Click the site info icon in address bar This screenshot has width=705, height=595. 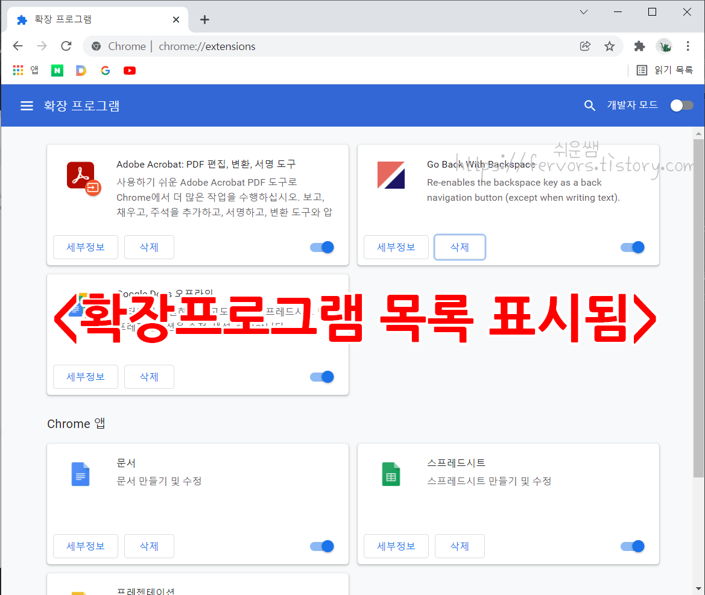click(x=96, y=46)
